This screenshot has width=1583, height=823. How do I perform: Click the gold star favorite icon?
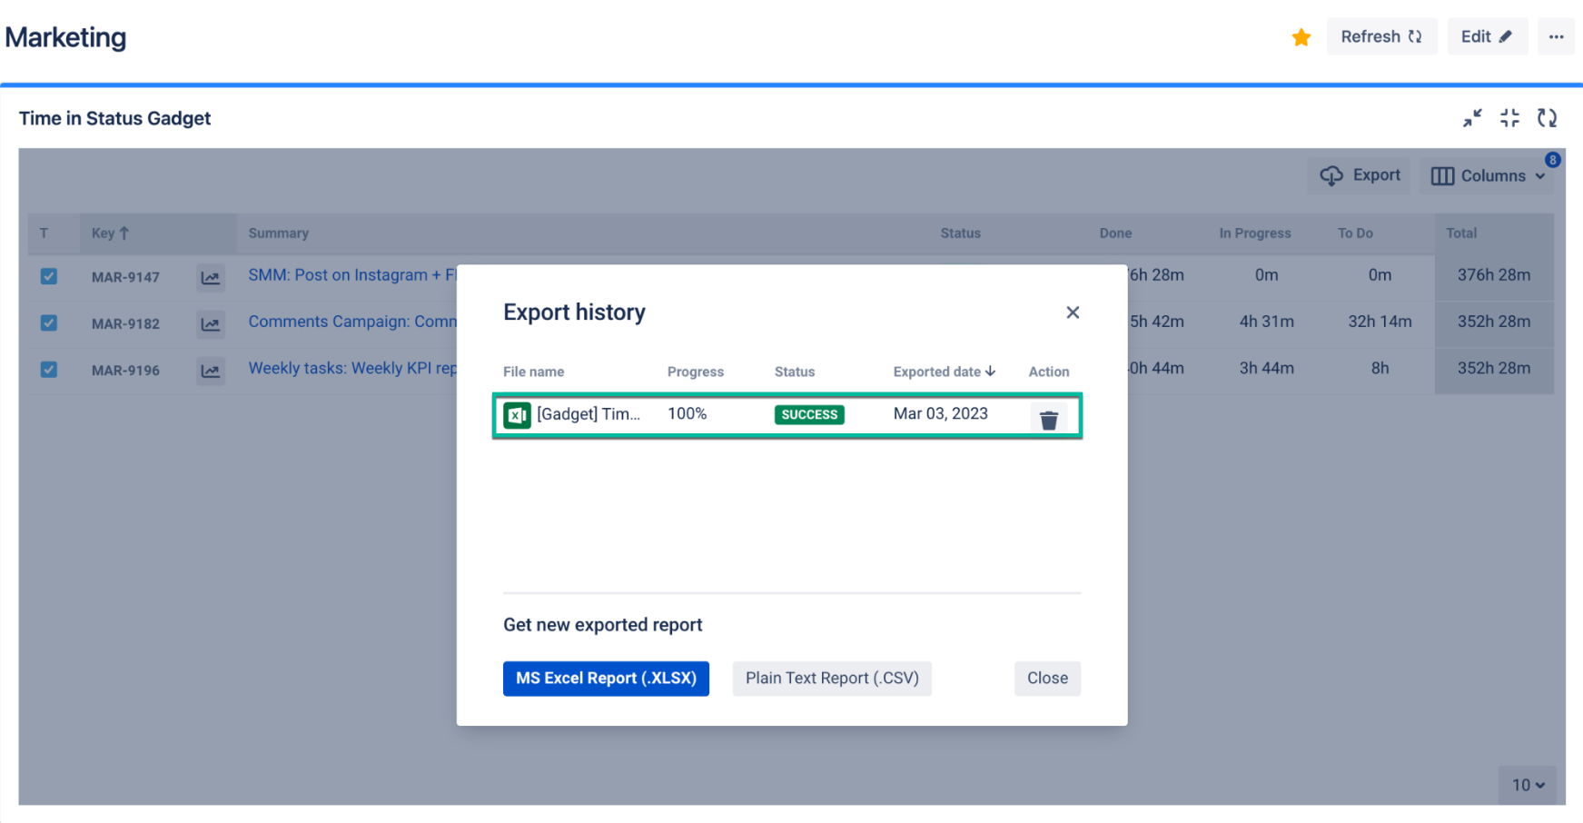(x=1301, y=37)
